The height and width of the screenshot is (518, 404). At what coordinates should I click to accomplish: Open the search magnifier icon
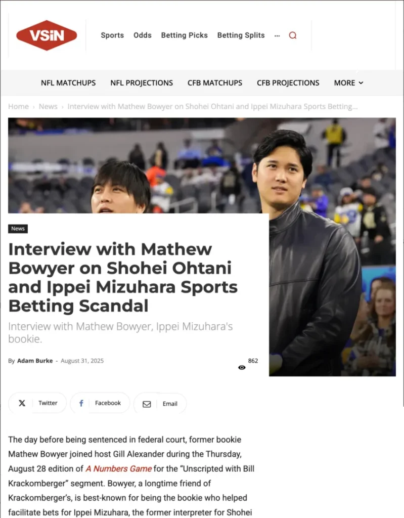coord(293,35)
